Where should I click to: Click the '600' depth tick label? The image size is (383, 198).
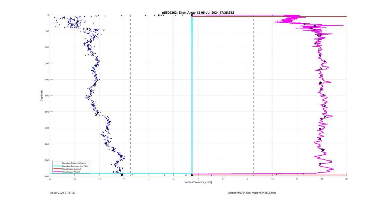tap(47, 112)
